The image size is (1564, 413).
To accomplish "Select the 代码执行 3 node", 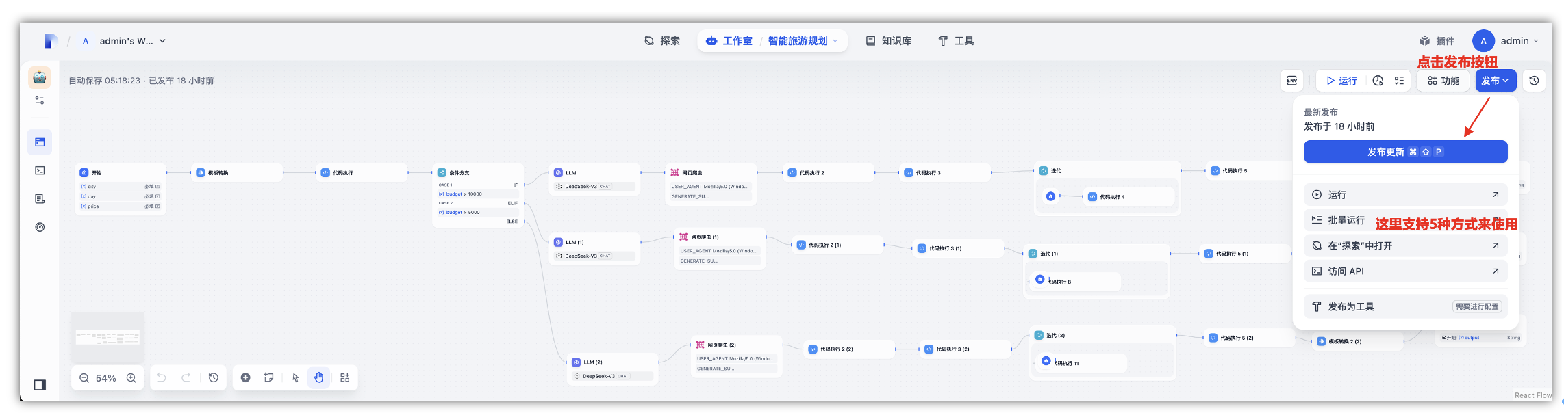I will click(x=945, y=173).
